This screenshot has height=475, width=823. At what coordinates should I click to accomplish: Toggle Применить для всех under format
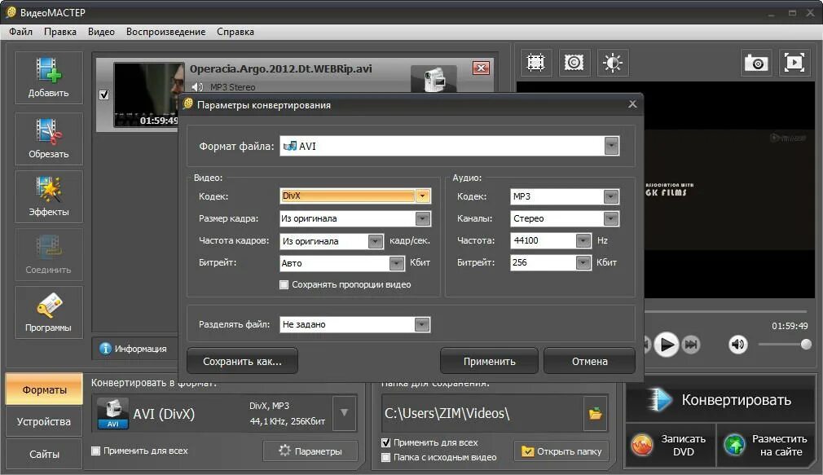[95, 451]
